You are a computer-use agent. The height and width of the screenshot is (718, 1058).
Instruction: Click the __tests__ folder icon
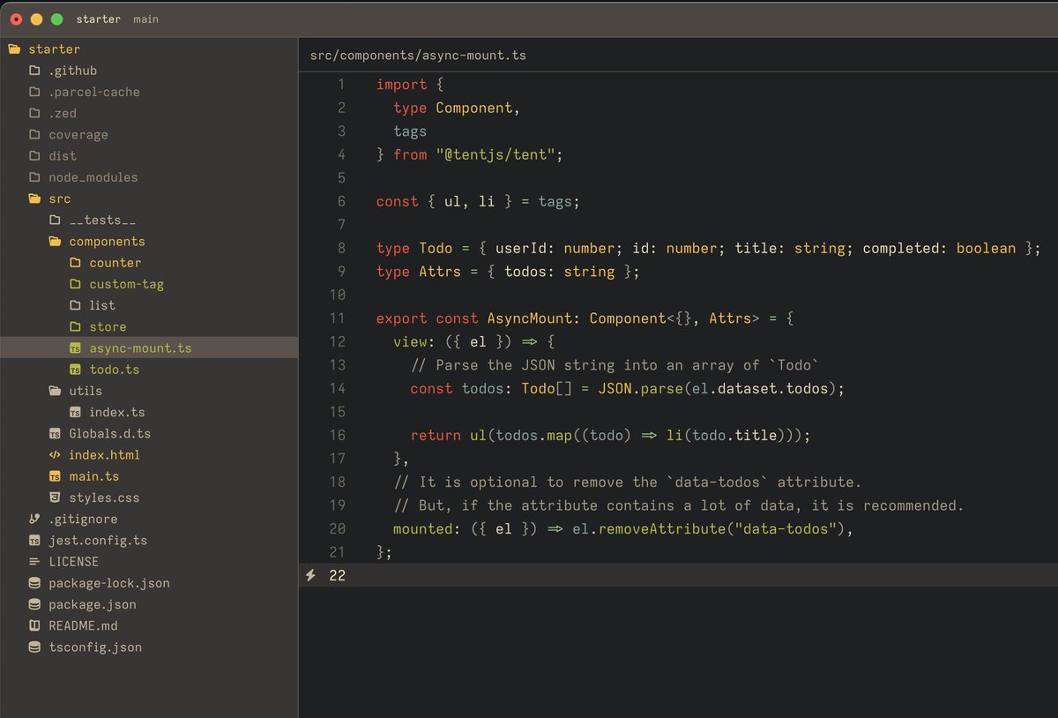(55, 220)
